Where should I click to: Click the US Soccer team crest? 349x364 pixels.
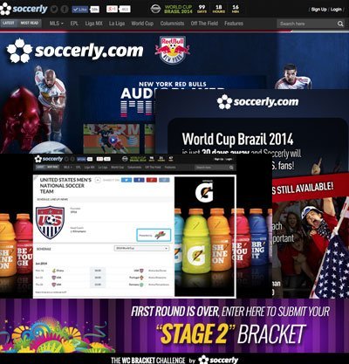tap(50, 222)
